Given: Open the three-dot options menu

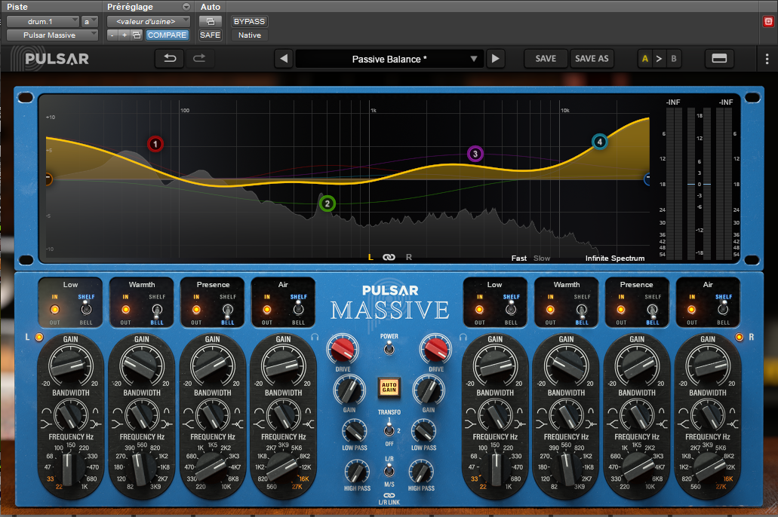Looking at the screenshot, I should tap(767, 59).
